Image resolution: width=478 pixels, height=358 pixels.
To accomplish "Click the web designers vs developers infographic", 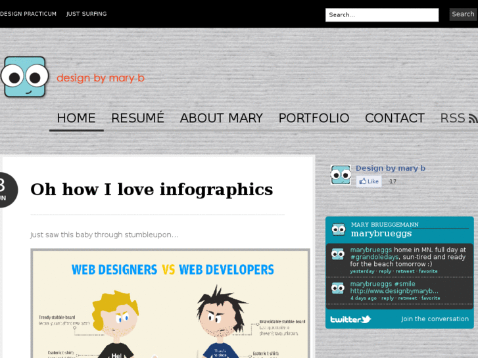I will pyautogui.click(x=170, y=303).
